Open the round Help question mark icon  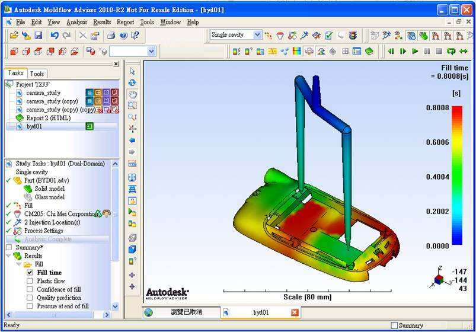click(123, 35)
